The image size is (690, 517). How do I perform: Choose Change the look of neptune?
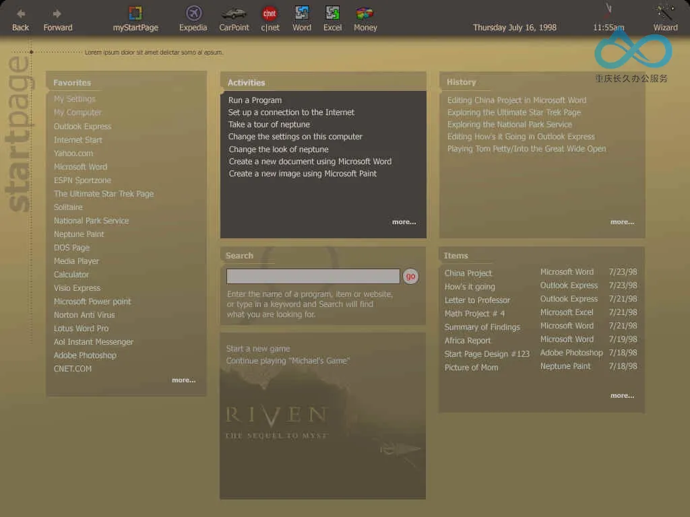[278, 149]
